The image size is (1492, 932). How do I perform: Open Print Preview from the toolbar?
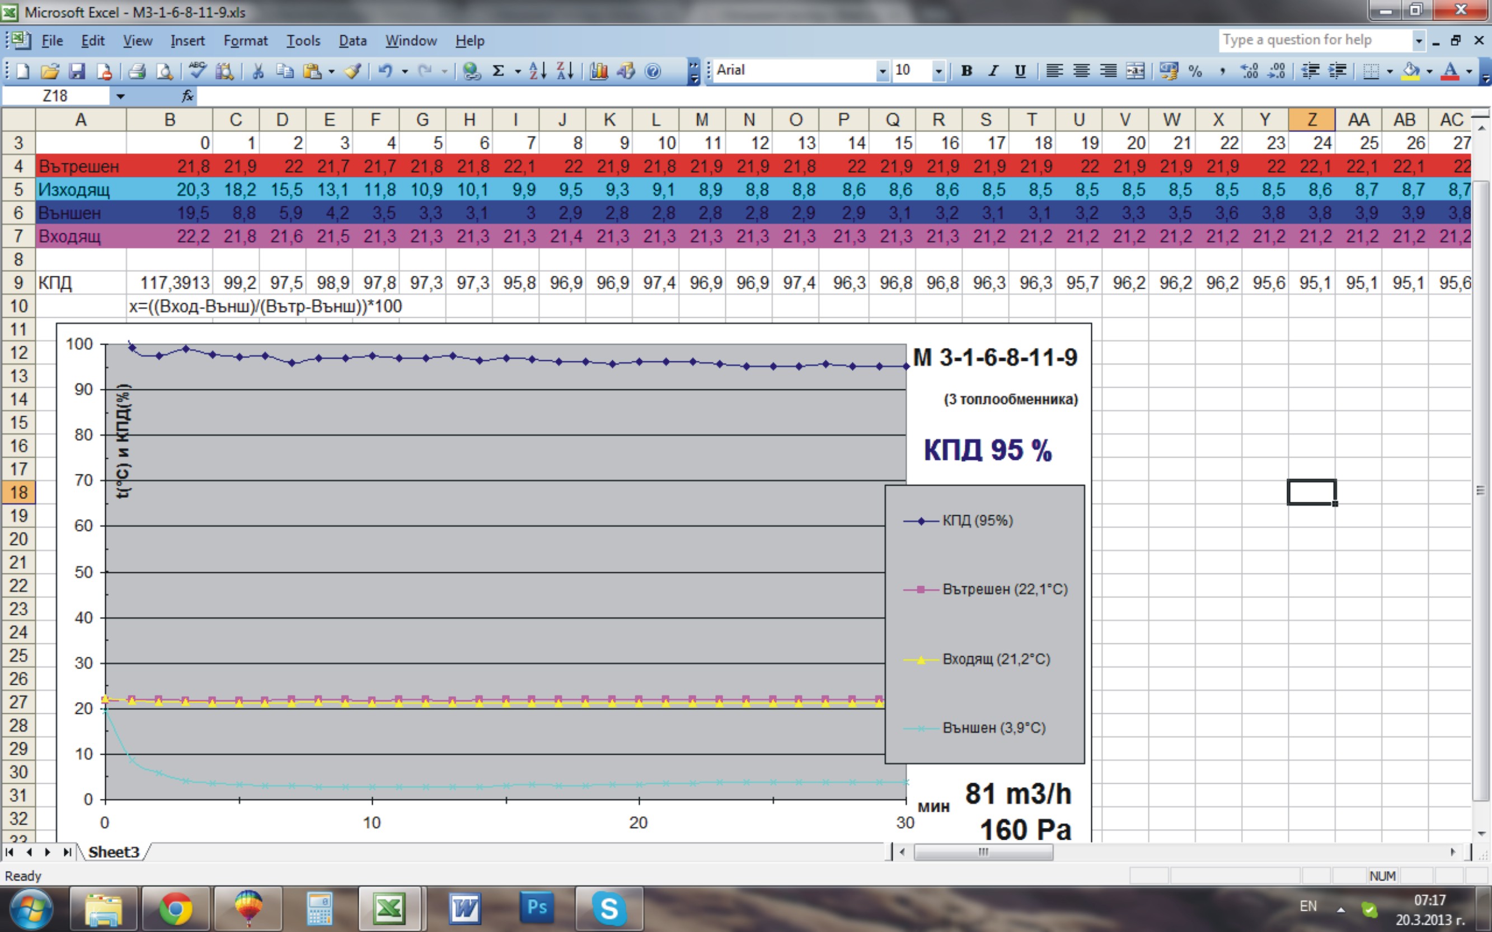164,71
